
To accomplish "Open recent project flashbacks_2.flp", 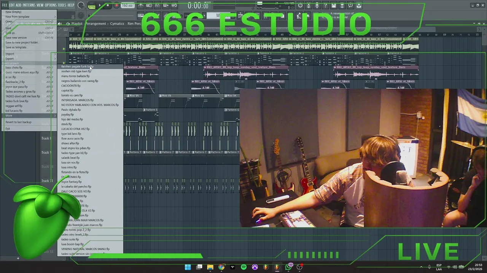I will [x=29, y=82].
